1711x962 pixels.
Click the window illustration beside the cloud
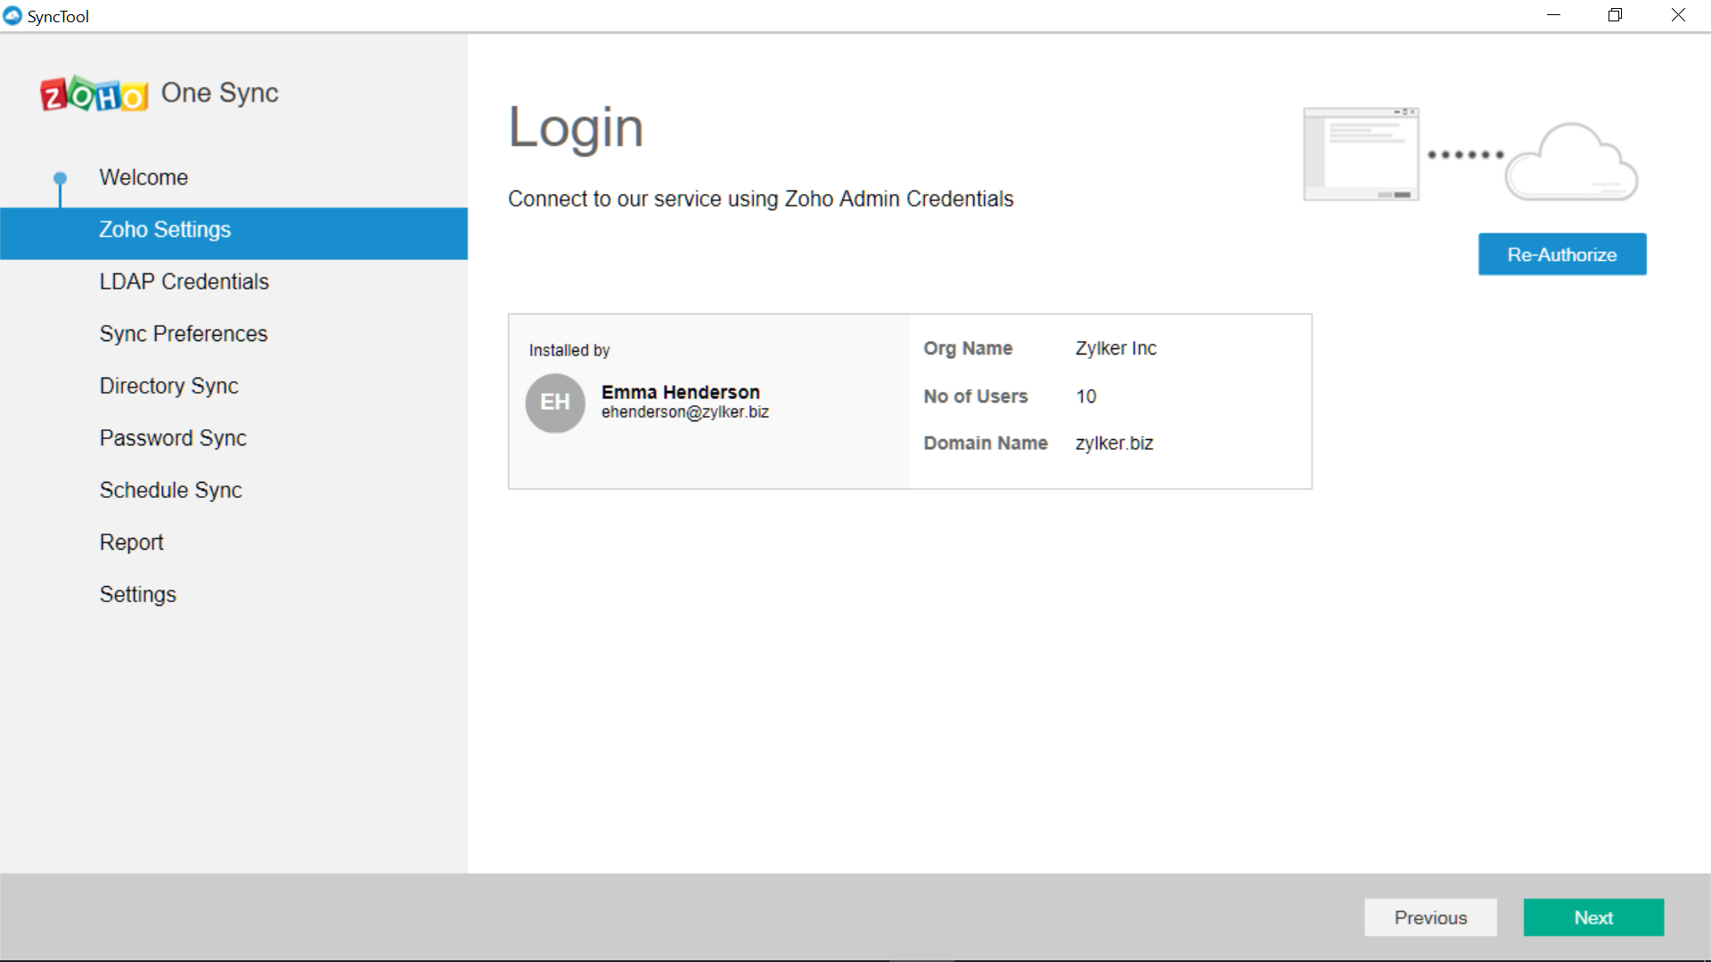point(1361,154)
